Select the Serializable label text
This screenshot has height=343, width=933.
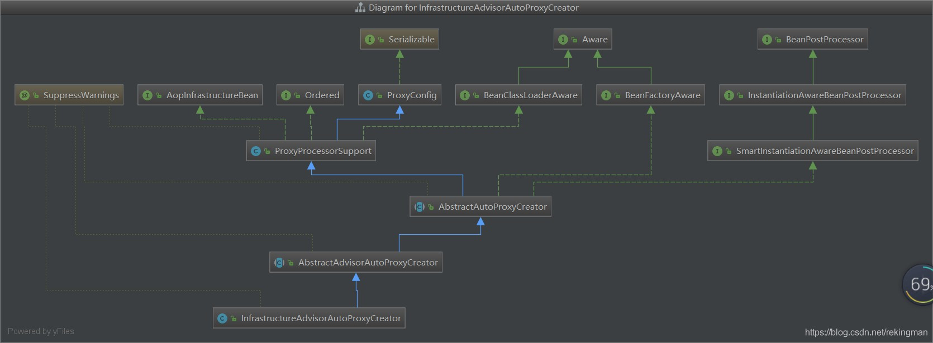tap(412, 40)
